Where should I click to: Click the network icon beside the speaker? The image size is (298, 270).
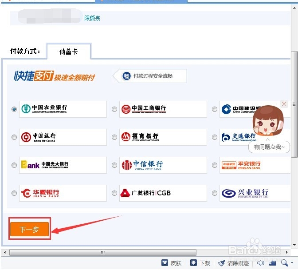tap(273, 263)
